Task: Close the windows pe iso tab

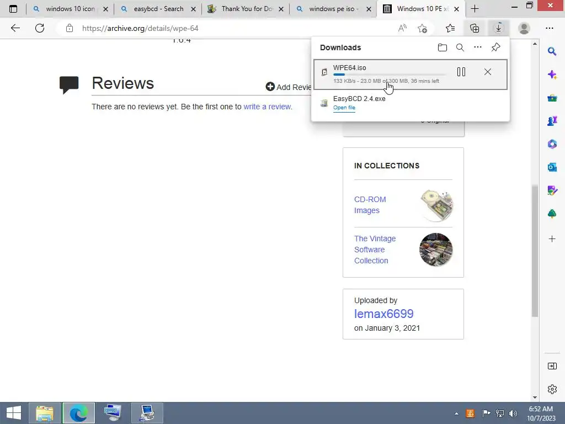Action: click(369, 9)
